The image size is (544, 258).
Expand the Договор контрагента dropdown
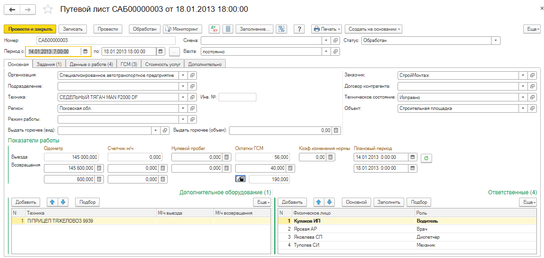coord(522,86)
